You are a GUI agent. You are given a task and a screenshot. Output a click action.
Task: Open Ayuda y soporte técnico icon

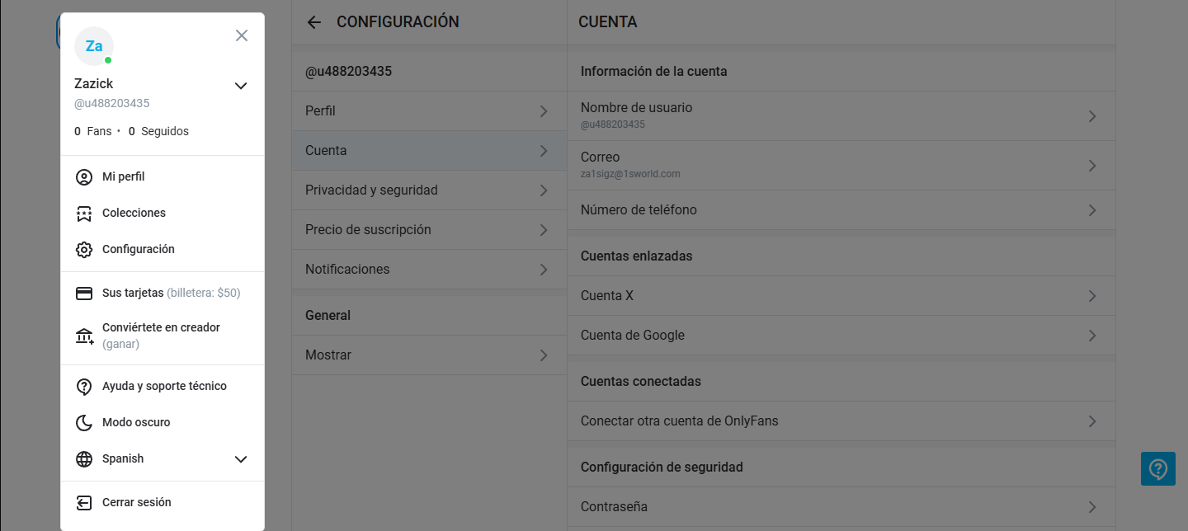(84, 387)
